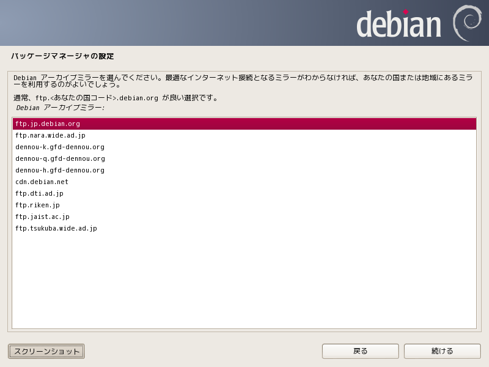Image resolution: width=489 pixels, height=367 pixels.
Task: Click the empty area of the mirror list
Action: [x=244, y=281]
